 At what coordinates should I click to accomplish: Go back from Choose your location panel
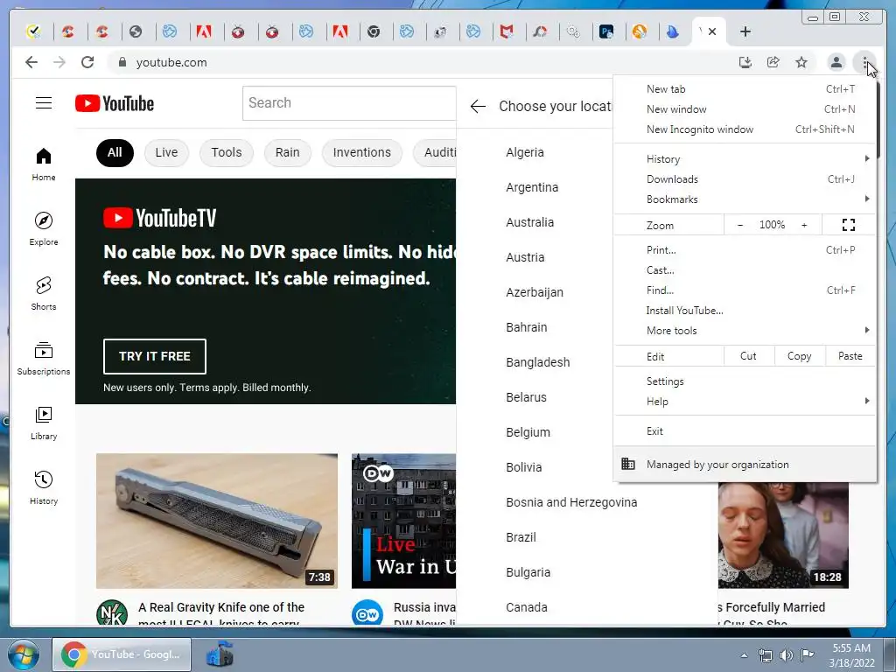[478, 106]
